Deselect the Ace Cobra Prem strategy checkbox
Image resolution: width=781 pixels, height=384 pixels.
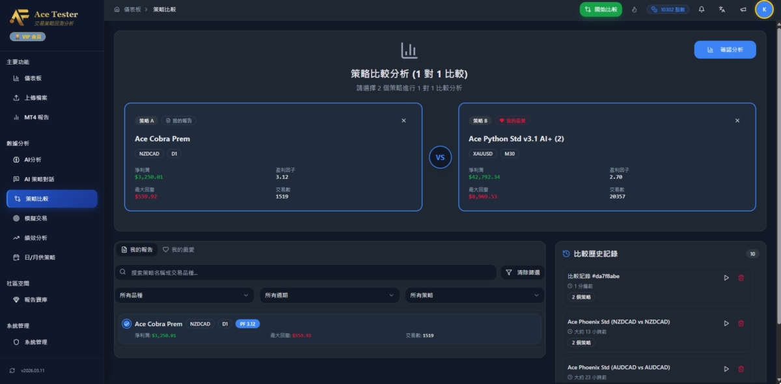click(x=126, y=323)
